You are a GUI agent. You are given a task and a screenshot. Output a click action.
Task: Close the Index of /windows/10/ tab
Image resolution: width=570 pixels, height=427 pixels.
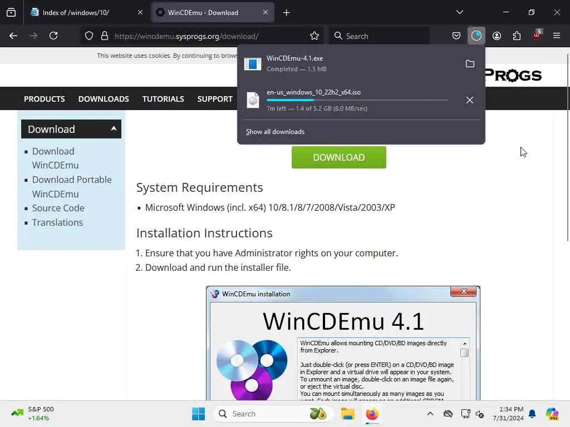(140, 12)
